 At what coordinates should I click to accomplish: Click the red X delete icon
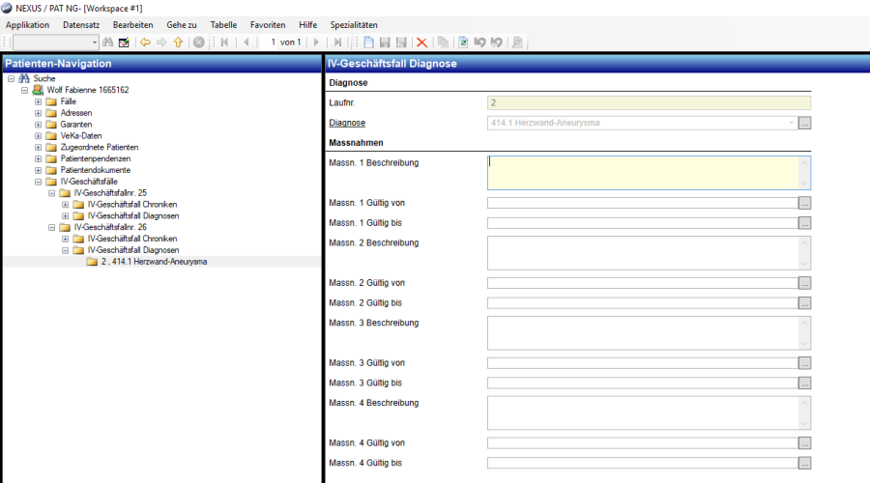[x=421, y=43]
